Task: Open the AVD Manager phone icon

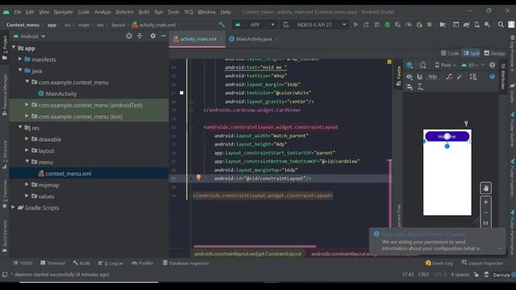Action: pyautogui.click(x=476, y=25)
